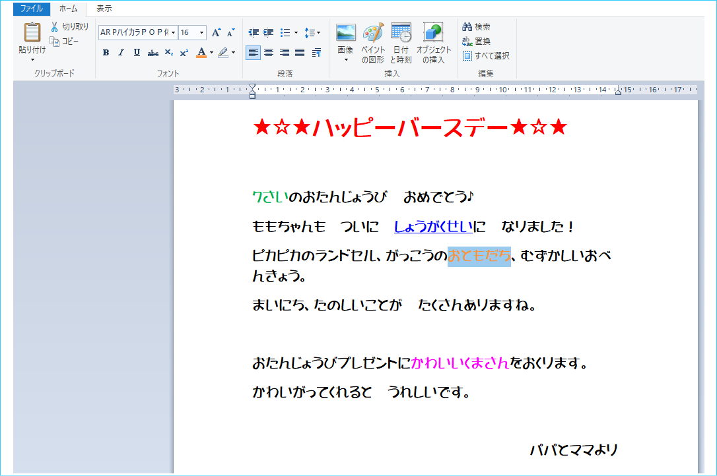Click the Grow Font icon
The image size is (717, 476).
coord(216,32)
